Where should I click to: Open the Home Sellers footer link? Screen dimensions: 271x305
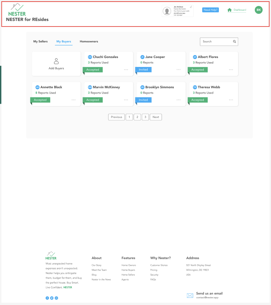(x=128, y=275)
